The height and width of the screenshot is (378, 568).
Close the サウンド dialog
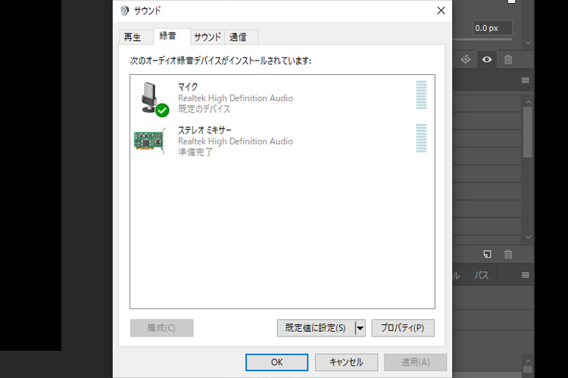pyautogui.click(x=441, y=11)
